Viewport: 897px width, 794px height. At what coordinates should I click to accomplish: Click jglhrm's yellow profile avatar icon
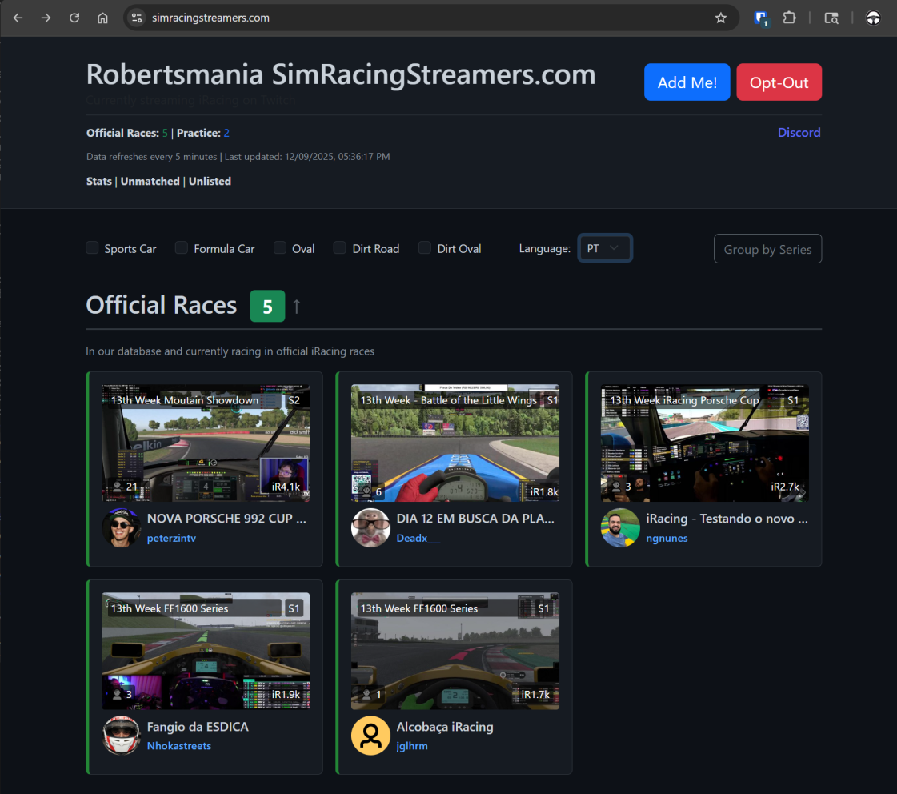[x=370, y=736]
